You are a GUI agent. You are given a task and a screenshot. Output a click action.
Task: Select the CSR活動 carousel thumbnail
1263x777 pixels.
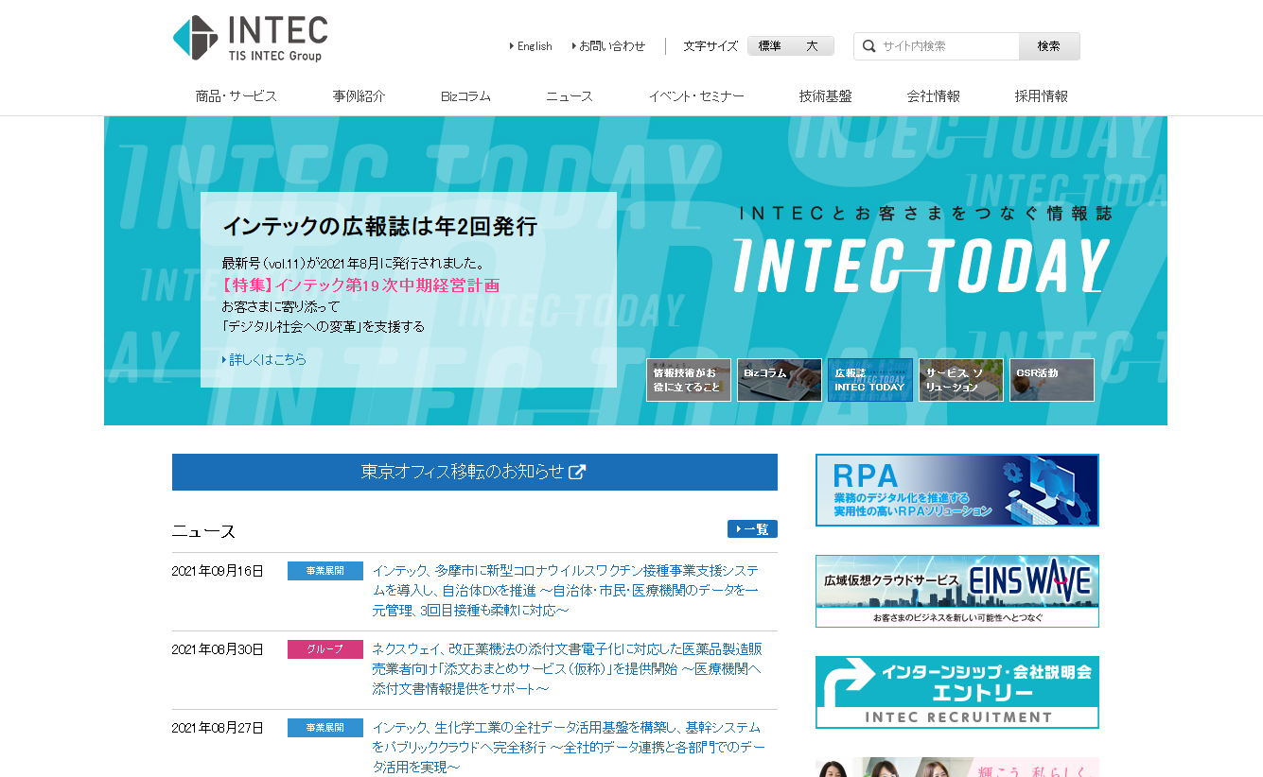1051,380
